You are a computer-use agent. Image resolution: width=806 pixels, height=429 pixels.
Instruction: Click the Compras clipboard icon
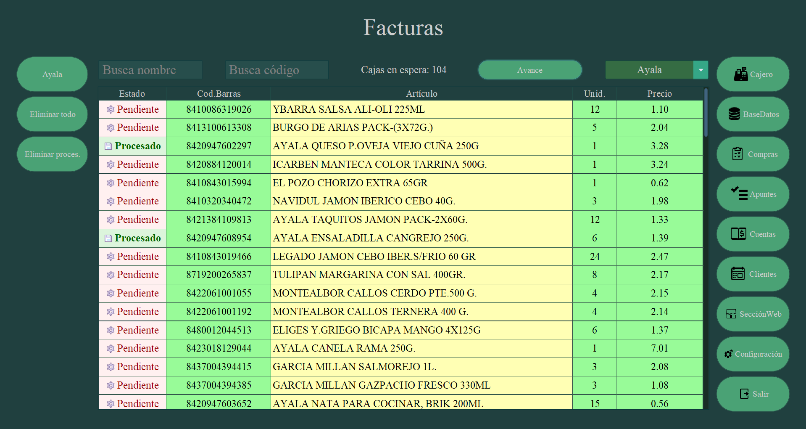coord(738,154)
